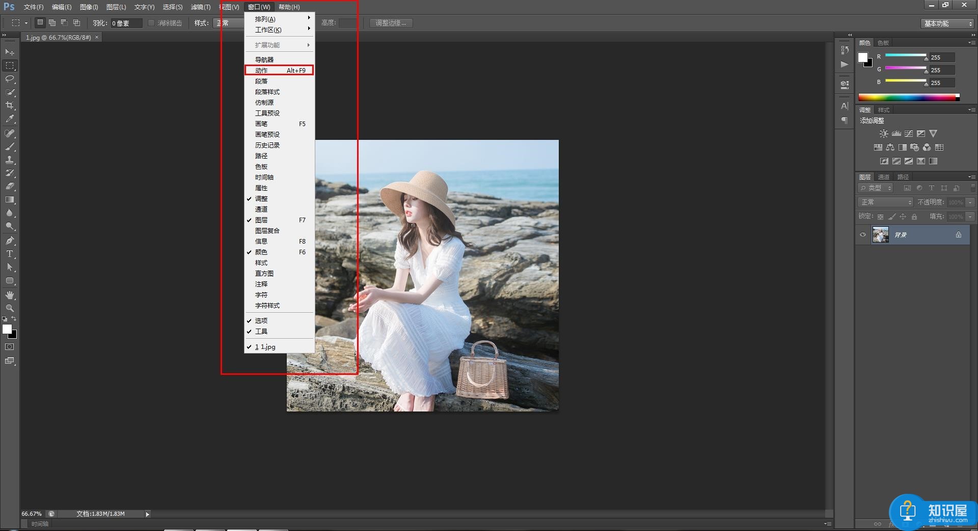Swap foreground and background colors
Screen dimensions: 978x531
pyautogui.click(x=14, y=319)
